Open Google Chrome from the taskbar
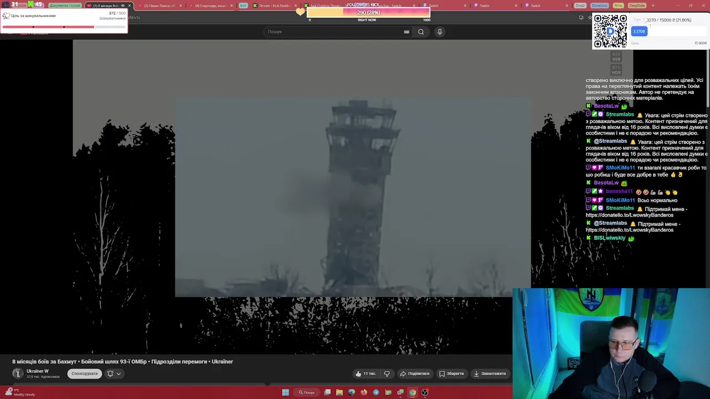Image resolution: width=710 pixels, height=399 pixels. click(413, 392)
